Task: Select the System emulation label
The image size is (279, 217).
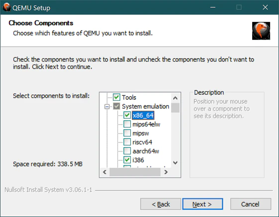Action: pyautogui.click(x=145, y=106)
